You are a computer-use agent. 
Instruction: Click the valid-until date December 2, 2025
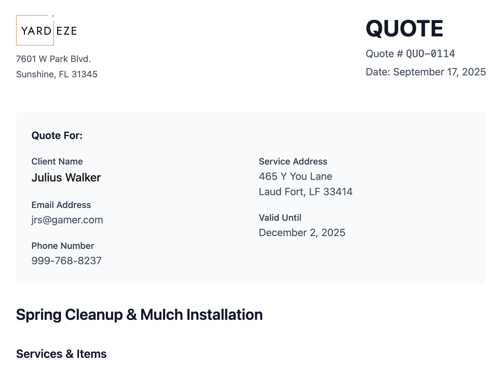(302, 233)
